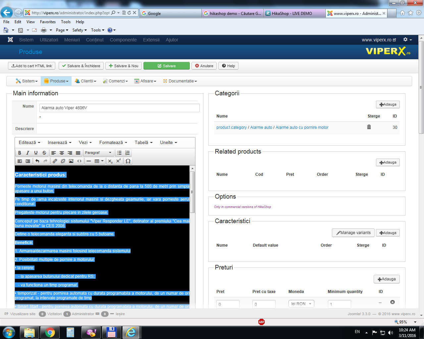Open the Vizualizare site link in the footer
The height and width of the screenshot is (339, 424).
[20, 314]
